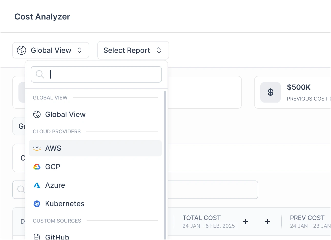Click the CUSTOM SOURCES section label
Screen dimensions: 331x240
pos(57,221)
